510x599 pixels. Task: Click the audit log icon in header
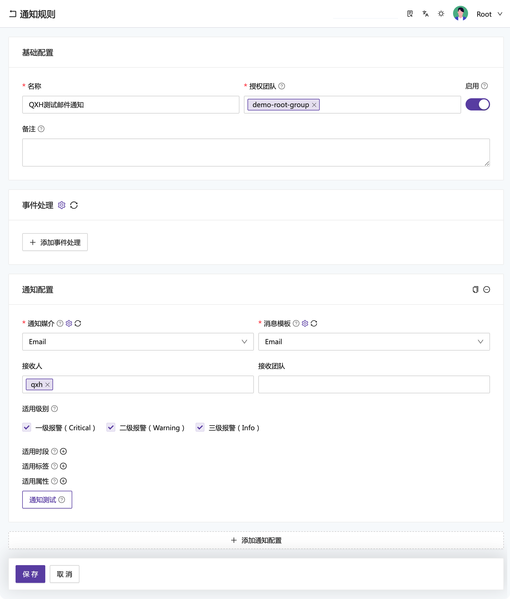click(x=409, y=14)
